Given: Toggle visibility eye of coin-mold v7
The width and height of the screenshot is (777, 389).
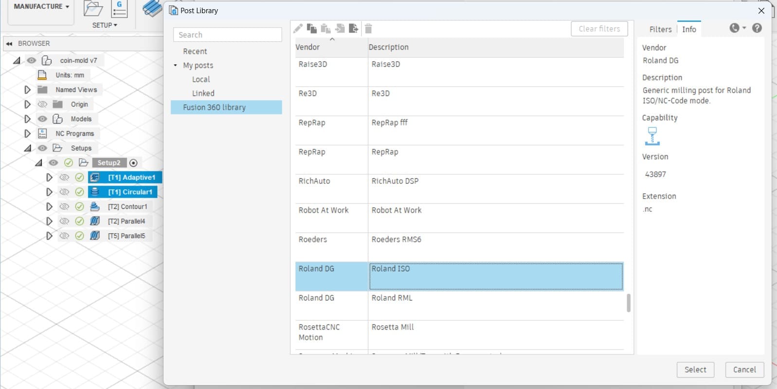Looking at the screenshot, I should [x=32, y=60].
